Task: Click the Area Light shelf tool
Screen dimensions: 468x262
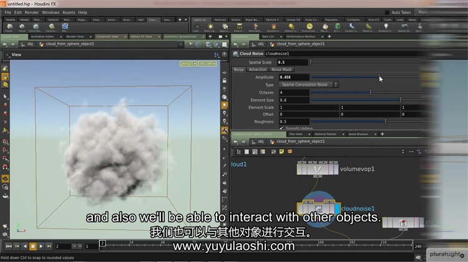Action: coord(239,27)
